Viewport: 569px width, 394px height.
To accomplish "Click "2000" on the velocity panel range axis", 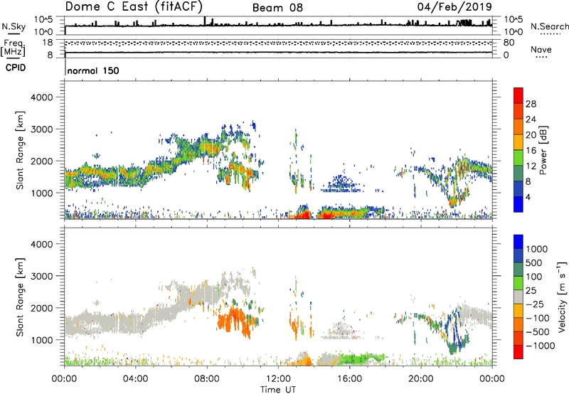I will 41,308.
